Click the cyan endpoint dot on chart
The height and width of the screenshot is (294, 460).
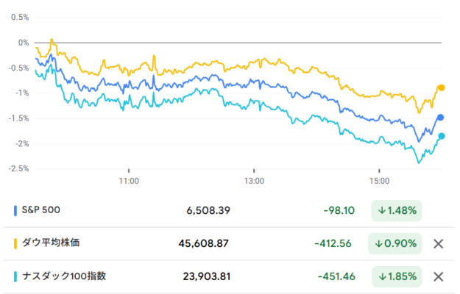pyautogui.click(x=442, y=136)
